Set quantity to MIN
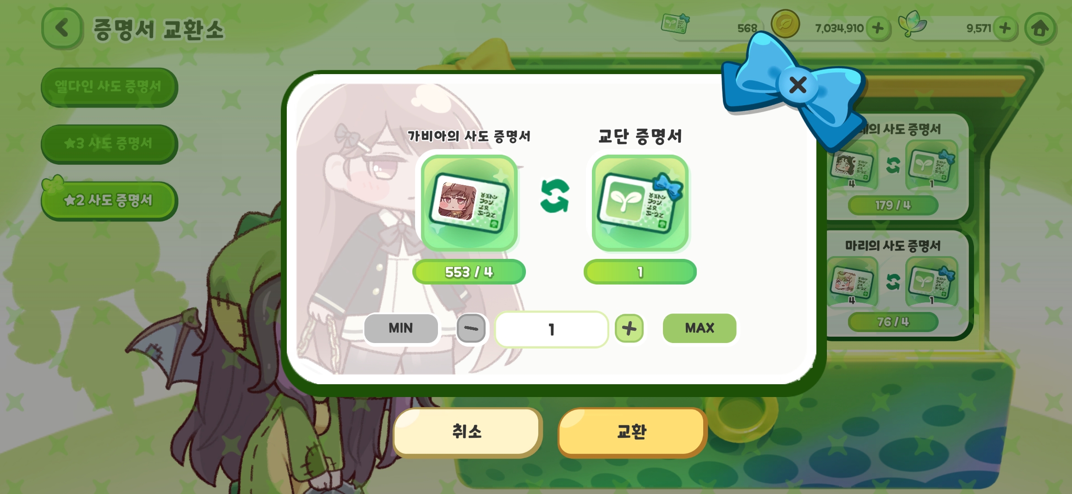This screenshot has height=494, width=1072. pyautogui.click(x=401, y=328)
